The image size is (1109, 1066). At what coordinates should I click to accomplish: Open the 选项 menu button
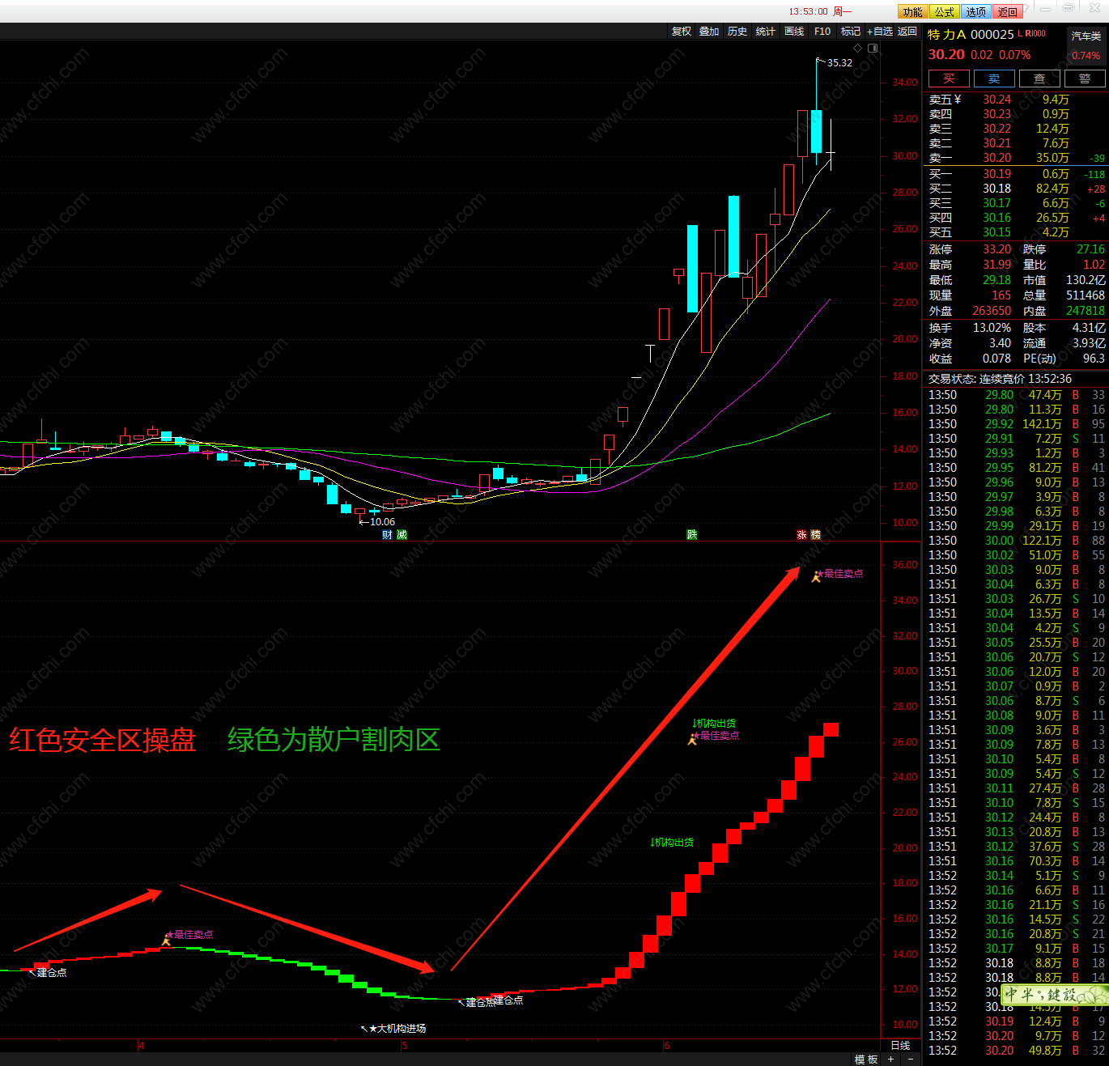[975, 12]
